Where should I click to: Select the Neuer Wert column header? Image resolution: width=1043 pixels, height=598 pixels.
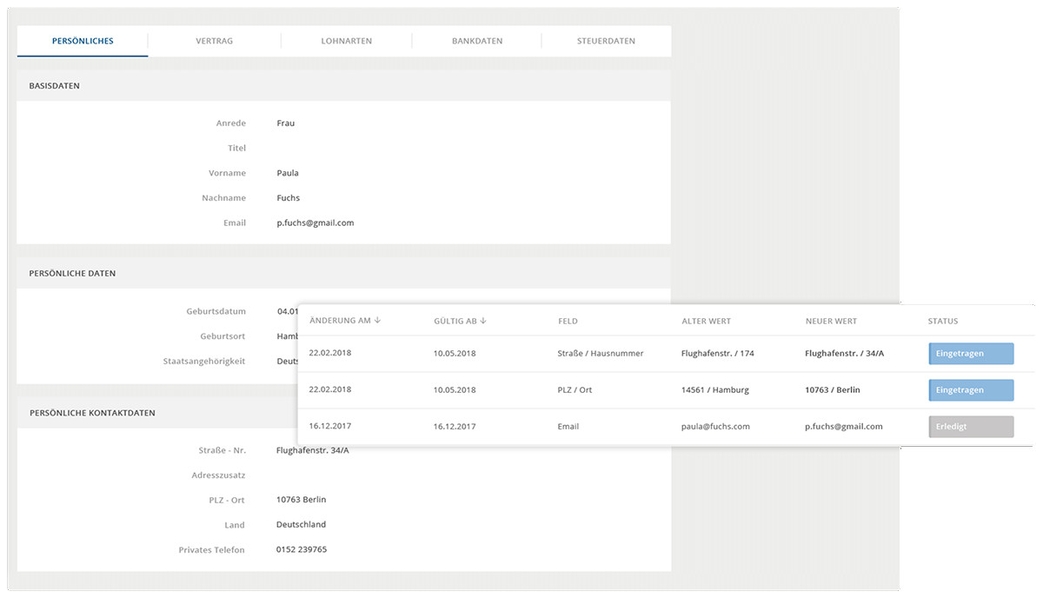(x=831, y=322)
